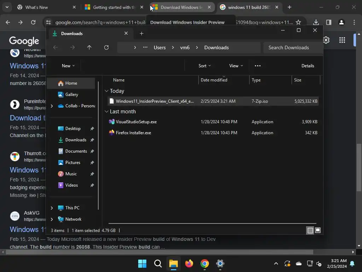Switch to large thumbnails view layout icon

(318, 230)
